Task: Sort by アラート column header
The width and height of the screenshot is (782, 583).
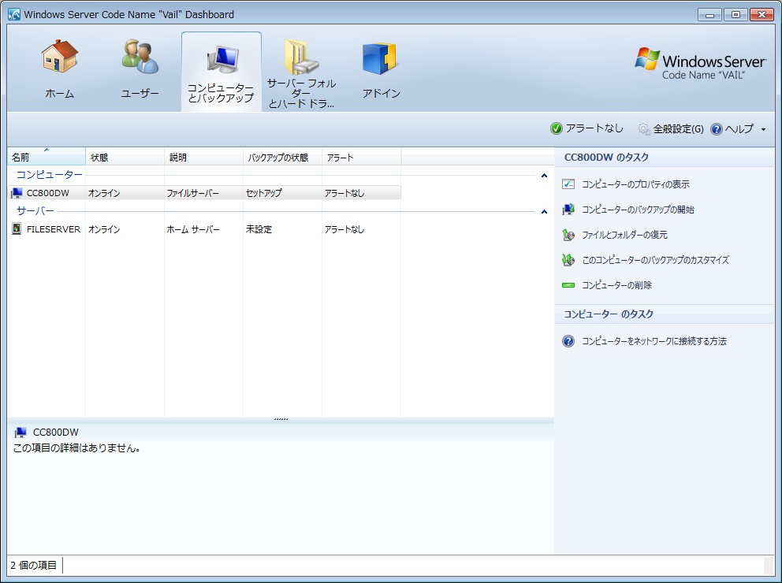Action: [361, 157]
